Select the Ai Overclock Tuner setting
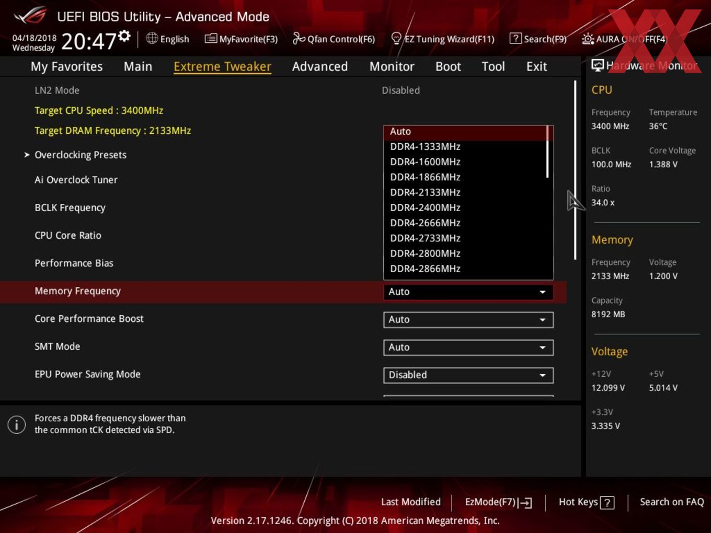 (x=76, y=180)
